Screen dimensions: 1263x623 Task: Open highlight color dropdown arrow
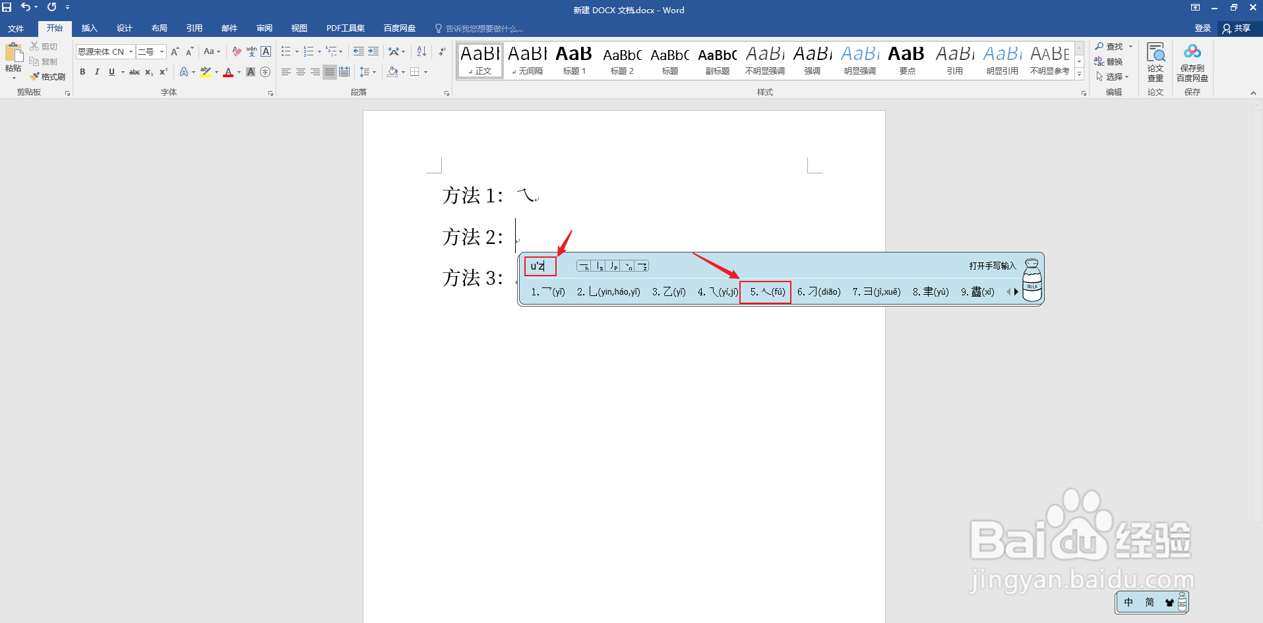(216, 72)
